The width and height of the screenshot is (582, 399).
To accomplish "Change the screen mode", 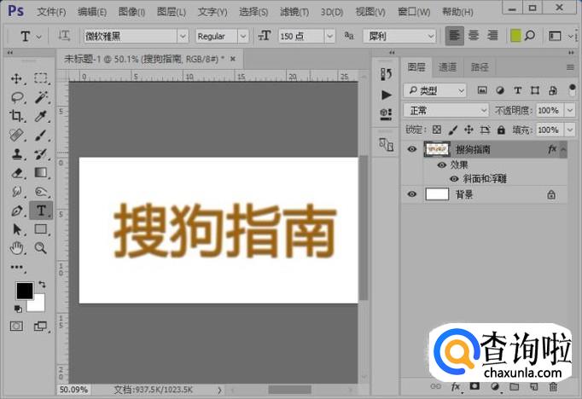I will tap(40, 327).
